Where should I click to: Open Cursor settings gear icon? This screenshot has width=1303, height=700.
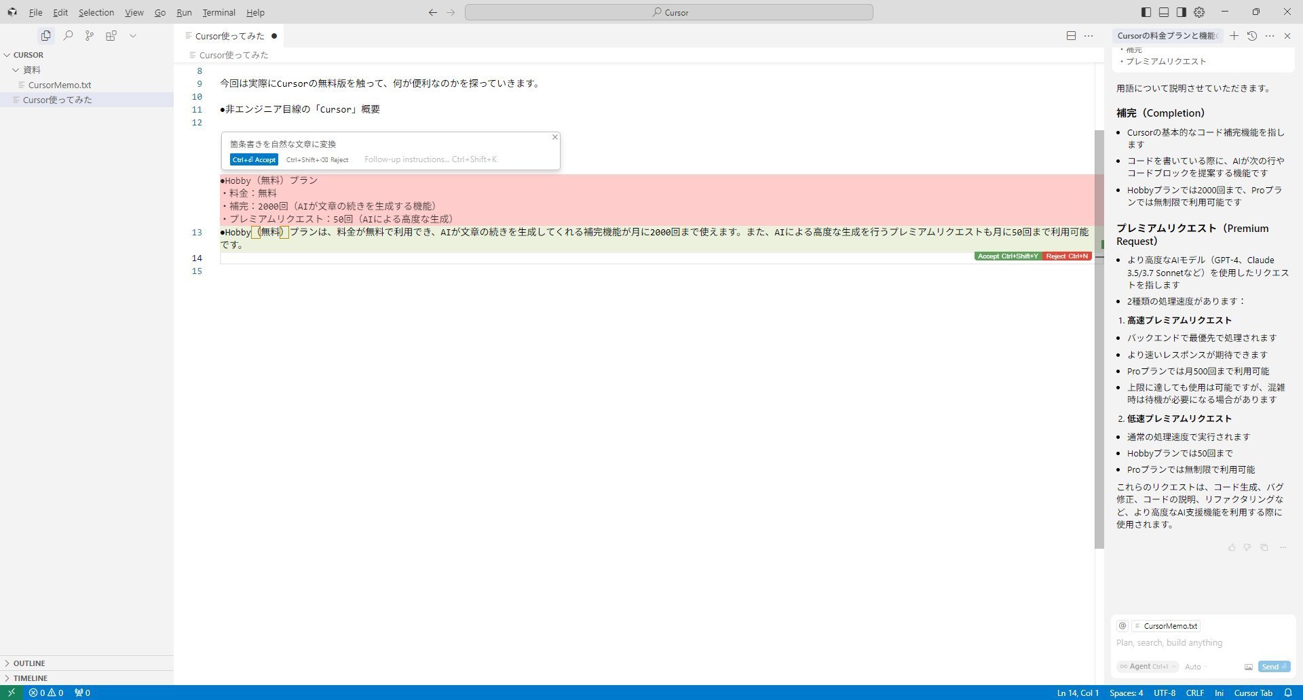point(1199,12)
